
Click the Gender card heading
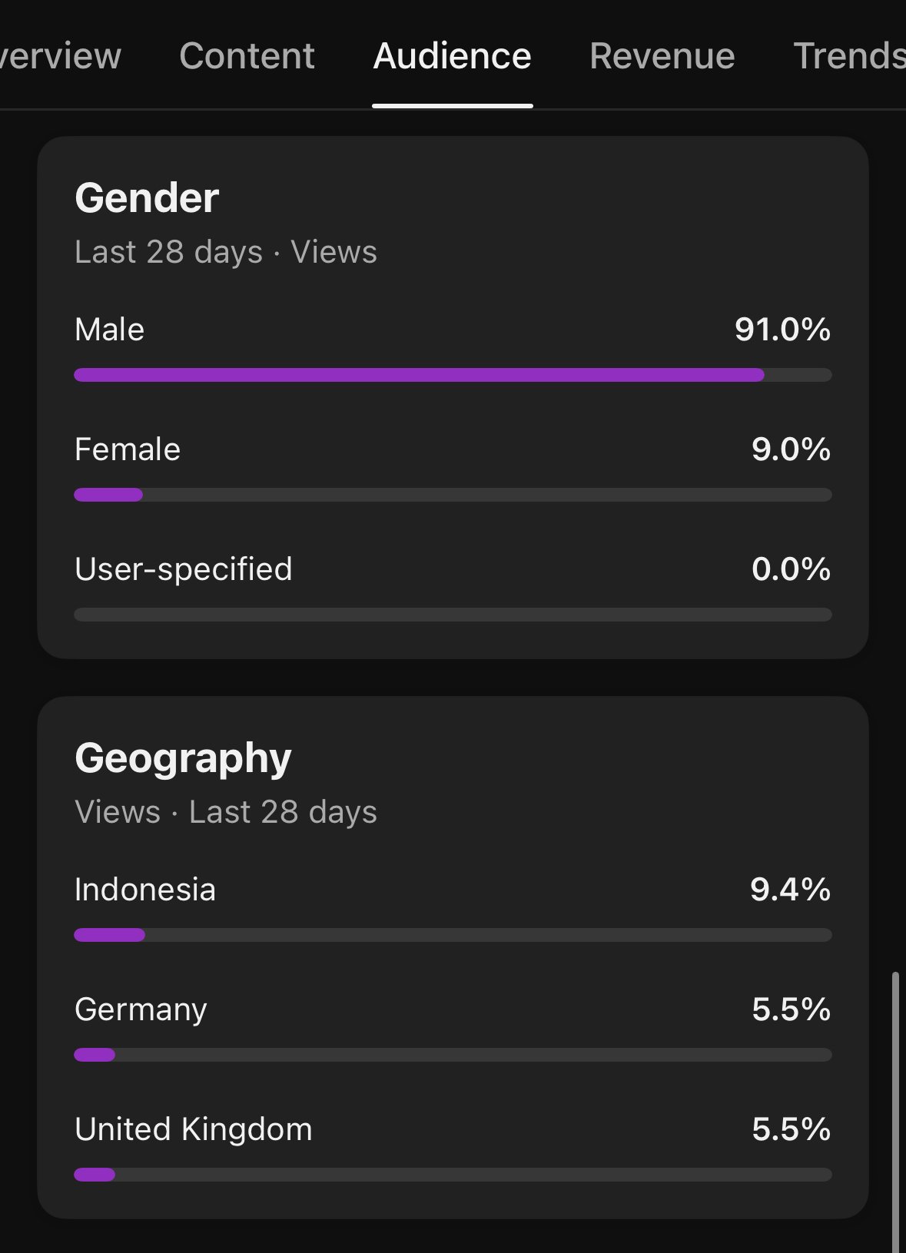[147, 197]
